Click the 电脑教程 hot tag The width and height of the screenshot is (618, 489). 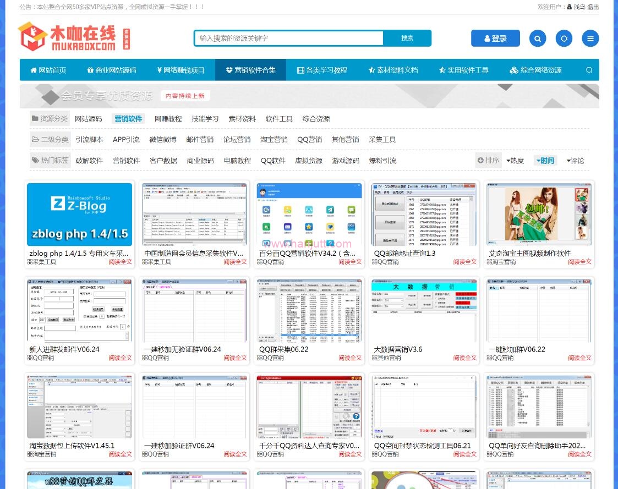pyautogui.click(x=237, y=161)
